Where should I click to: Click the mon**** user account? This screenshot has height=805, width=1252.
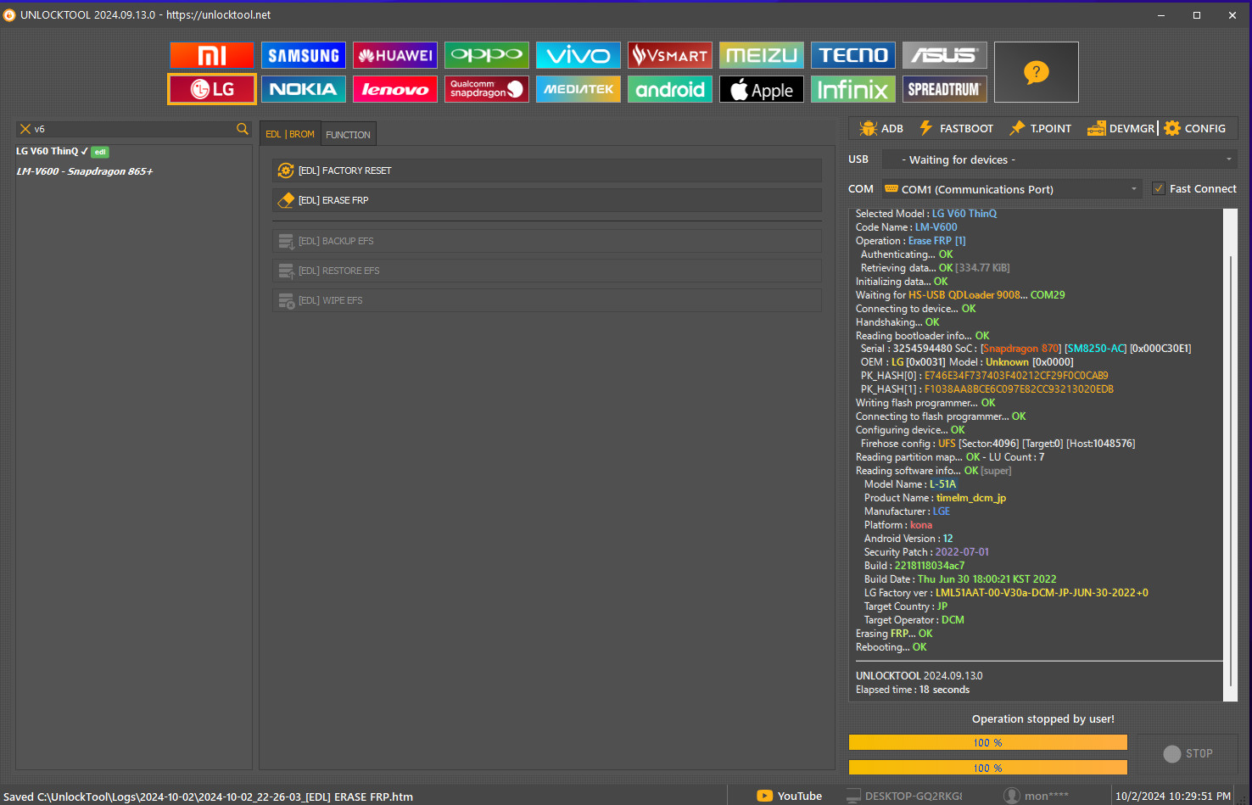pyautogui.click(x=1036, y=796)
